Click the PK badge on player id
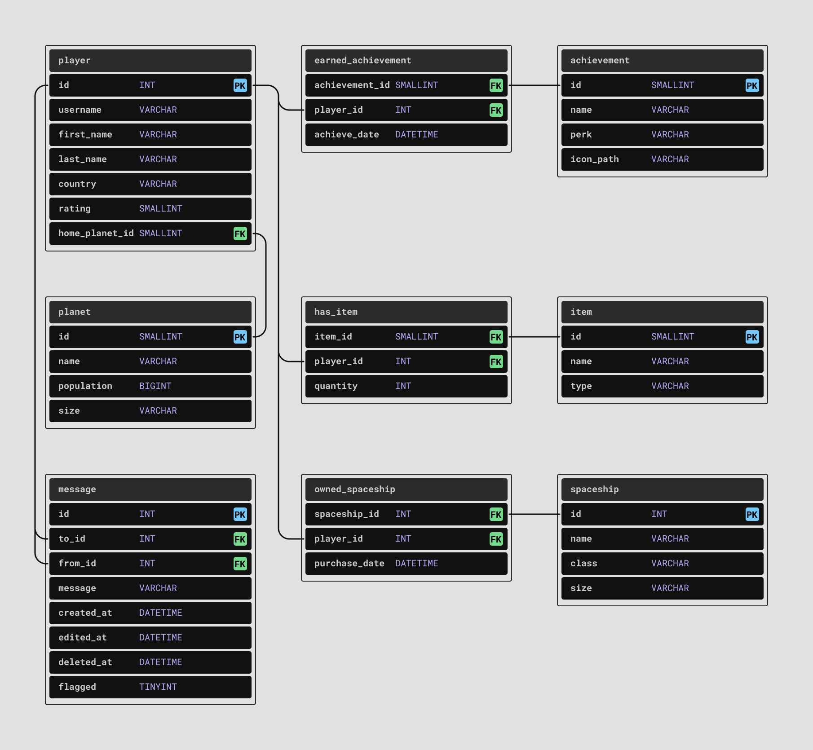The width and height of the screenshot is (813, 750). [x=240, y=85]
